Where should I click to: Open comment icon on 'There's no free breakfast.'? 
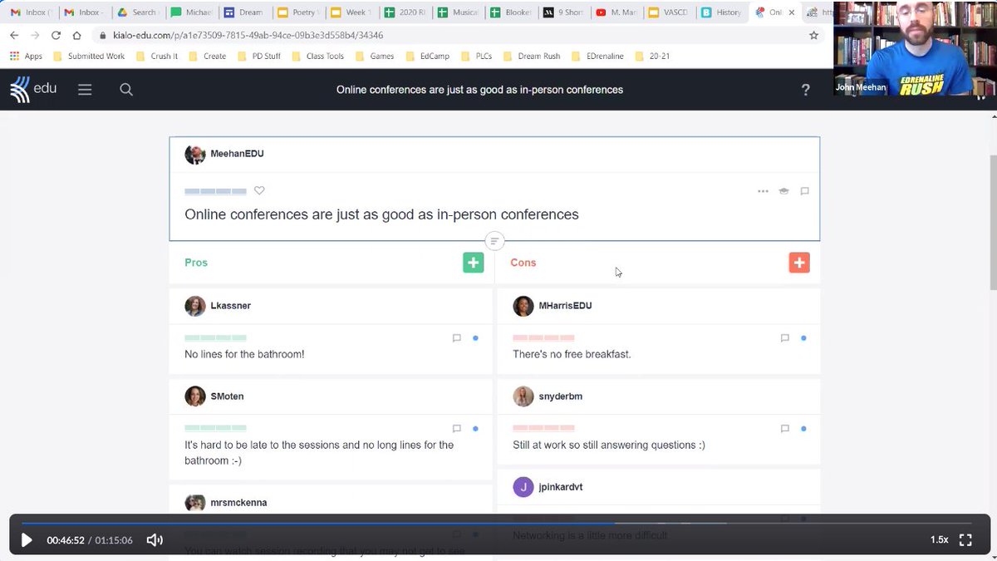(x=784, y=338)
